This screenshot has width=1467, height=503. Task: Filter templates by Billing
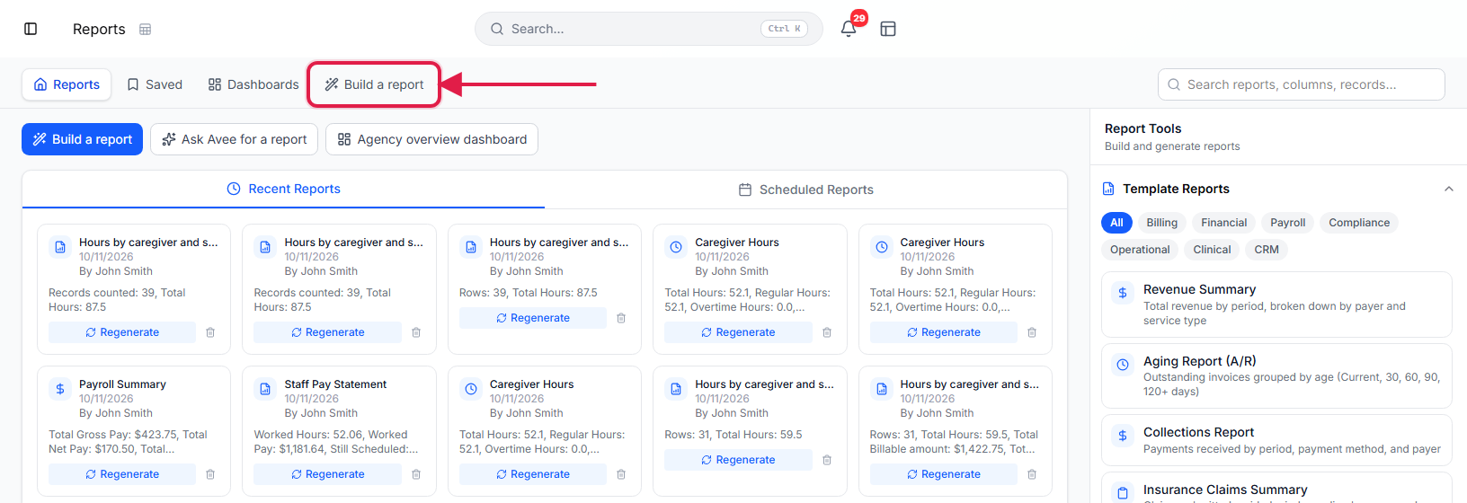(x=1161, y=223)
